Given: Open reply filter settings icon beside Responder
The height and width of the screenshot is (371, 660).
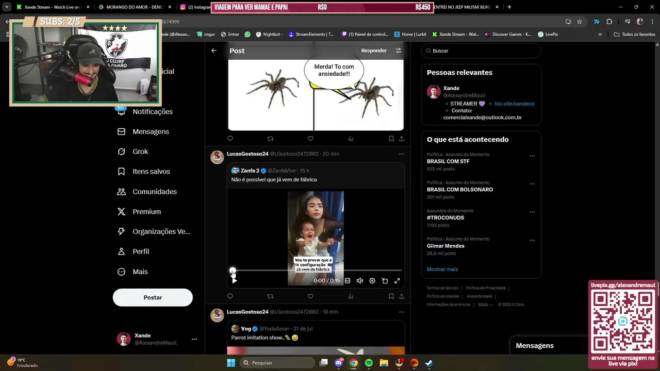Looking at the screenshot, I should pyautogui.click(x=399, y=50).
